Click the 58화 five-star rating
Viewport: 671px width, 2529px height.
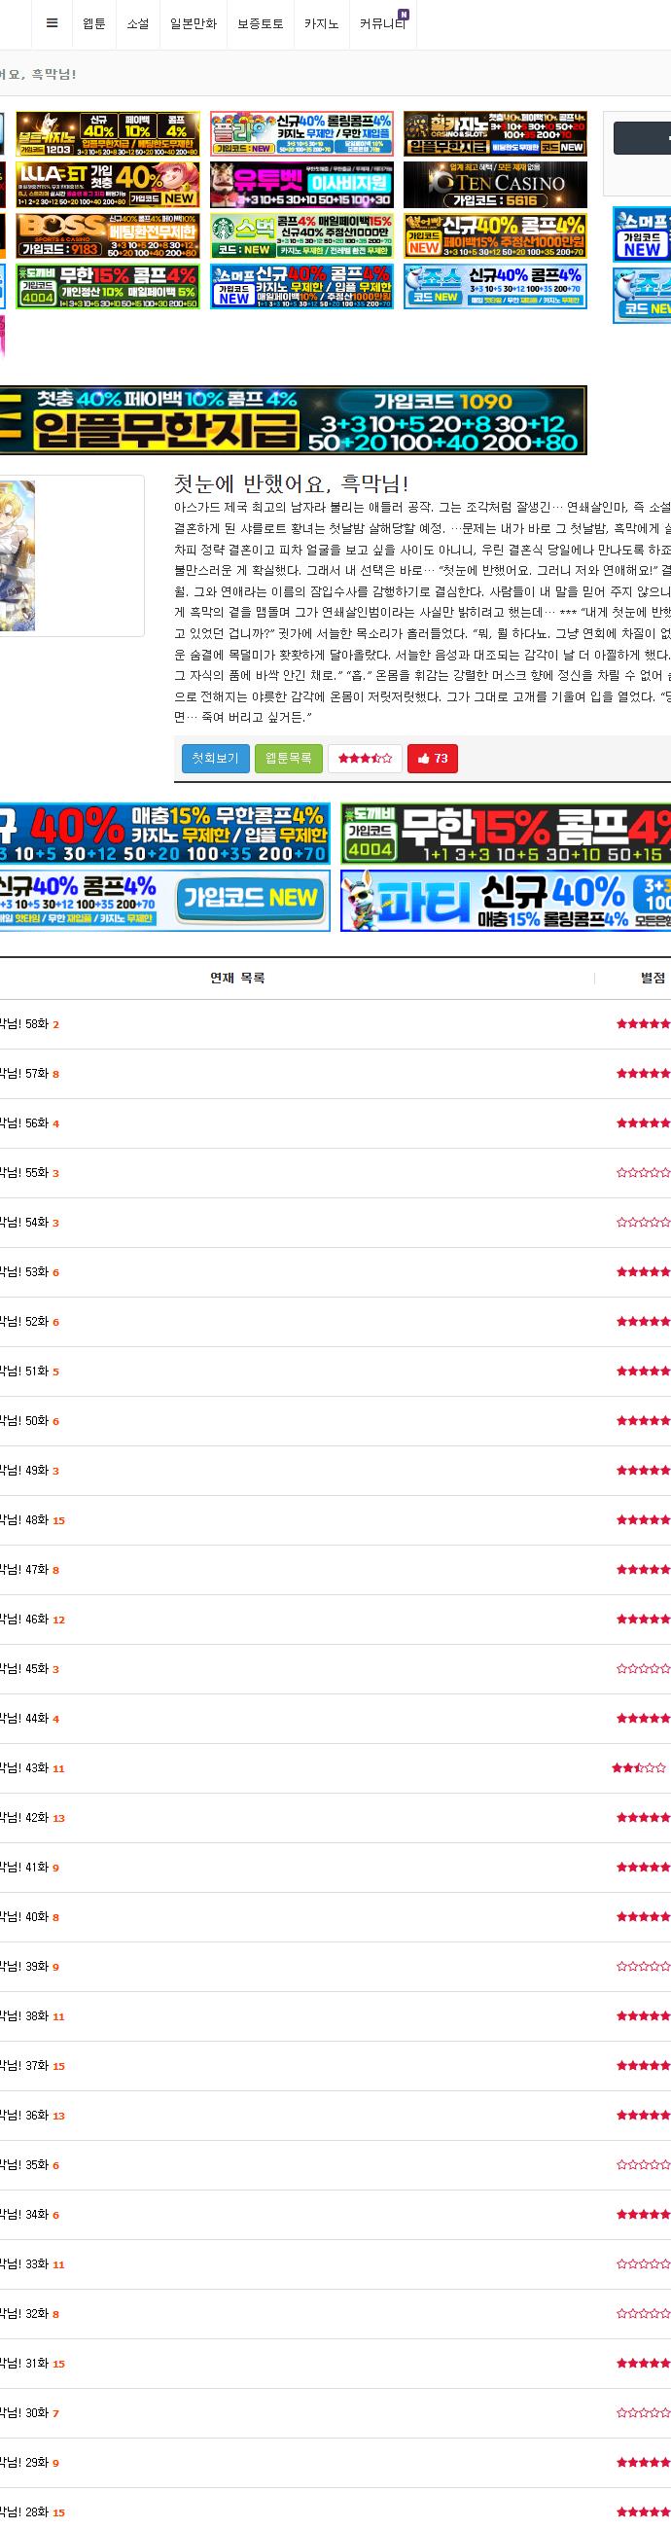click(644, 1024)
